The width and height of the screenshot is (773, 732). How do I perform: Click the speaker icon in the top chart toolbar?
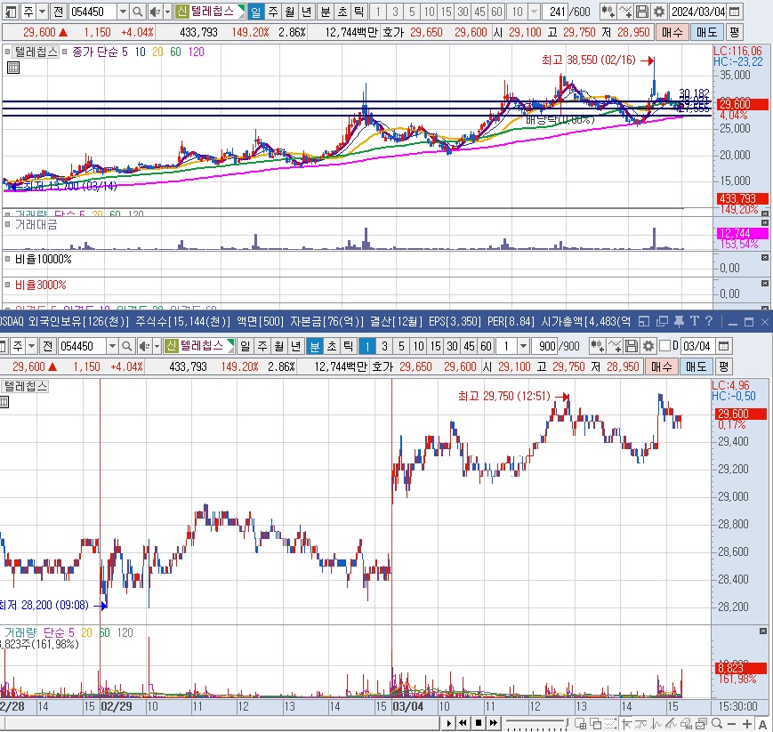click(x=155, y=12)
